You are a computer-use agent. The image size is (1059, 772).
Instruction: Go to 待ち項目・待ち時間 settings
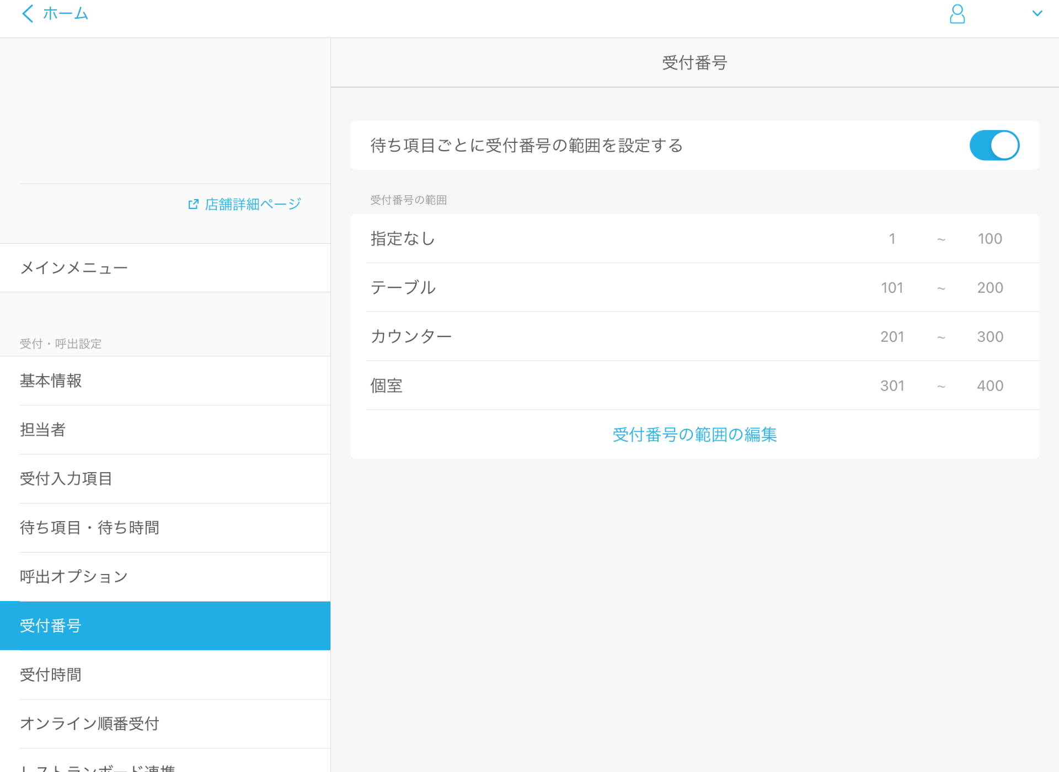point(89,528)
